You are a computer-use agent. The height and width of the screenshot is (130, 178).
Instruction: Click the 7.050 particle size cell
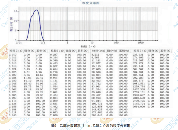54,115
